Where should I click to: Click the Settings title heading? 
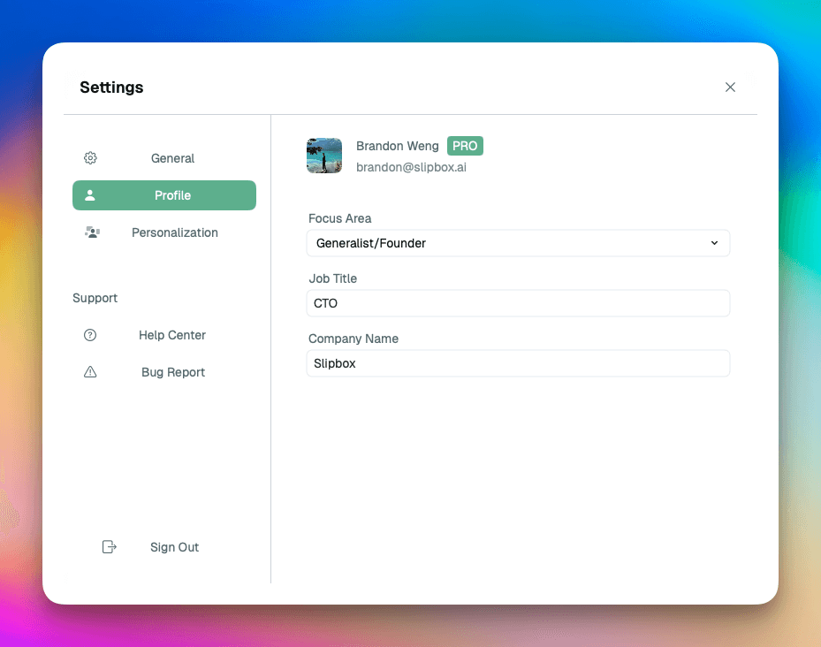coord(111,88)
